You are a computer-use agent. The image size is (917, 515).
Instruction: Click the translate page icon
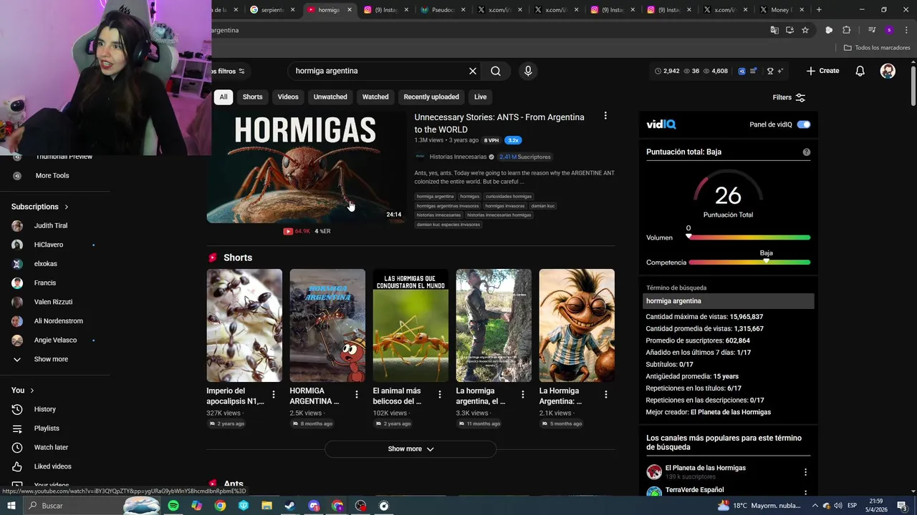(x=774, y=30)
